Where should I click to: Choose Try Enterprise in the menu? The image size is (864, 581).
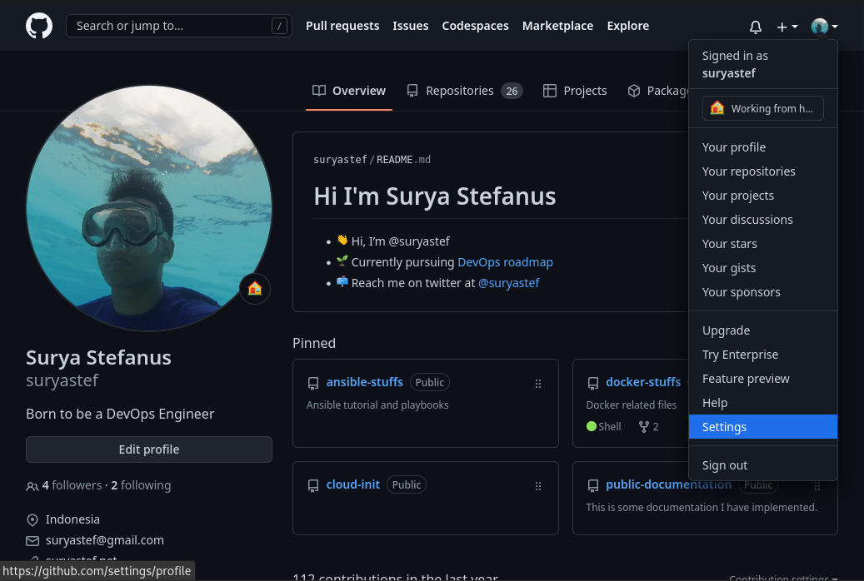763,355
